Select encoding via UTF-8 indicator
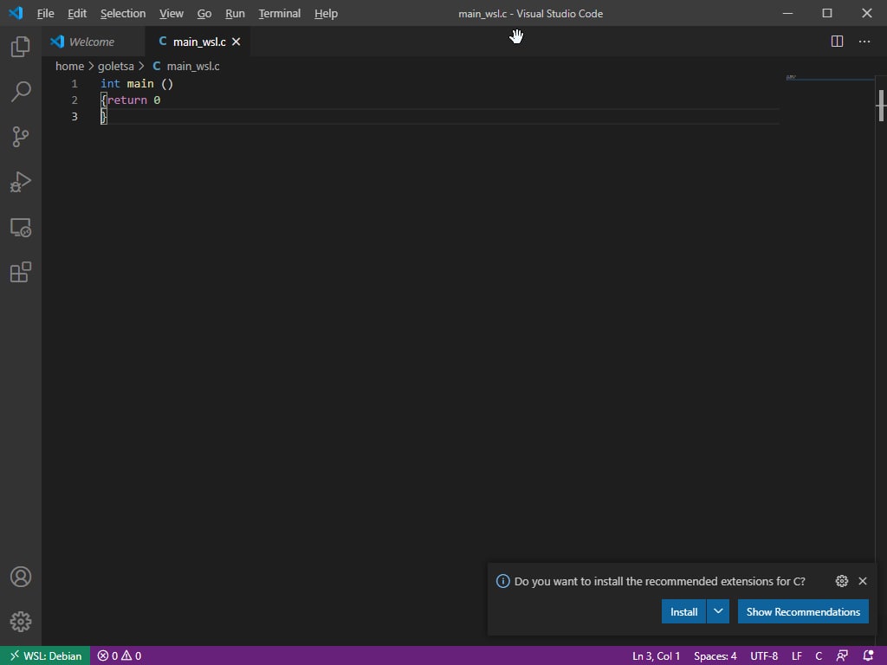Viewport: 887px width, 665px height. [x=764, y=656]
